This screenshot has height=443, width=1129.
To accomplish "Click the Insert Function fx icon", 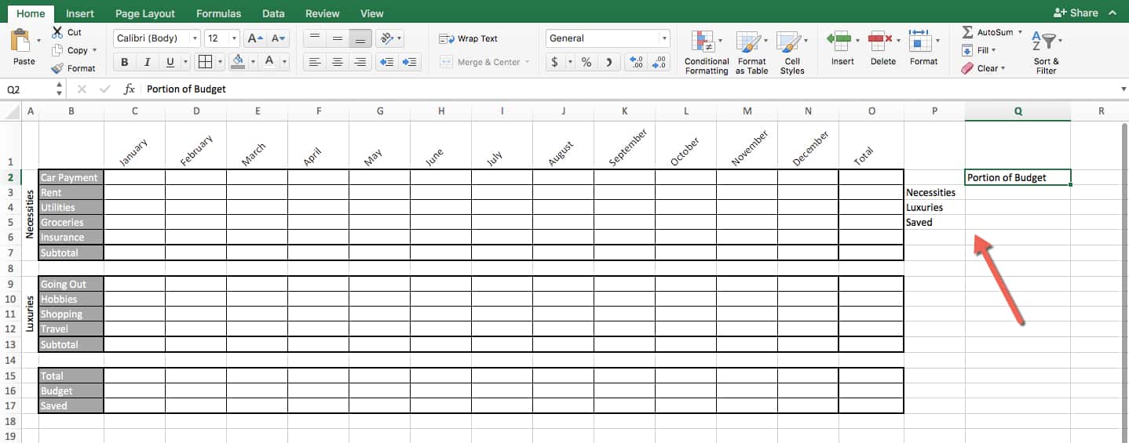I will [x=130, y=89].
